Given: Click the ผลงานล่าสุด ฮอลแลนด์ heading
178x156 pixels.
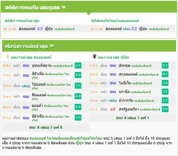Looking at the screenshot, I should click(x=31, y=57).
